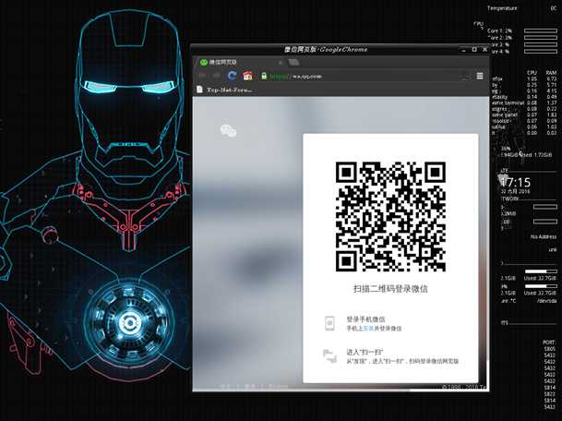This screenshot has width=562, height=421.
Task: Click the scan icon beside 进入"扫一扫"
Action: point(329,356)
